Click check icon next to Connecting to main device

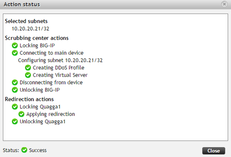[x=15, y=53]
